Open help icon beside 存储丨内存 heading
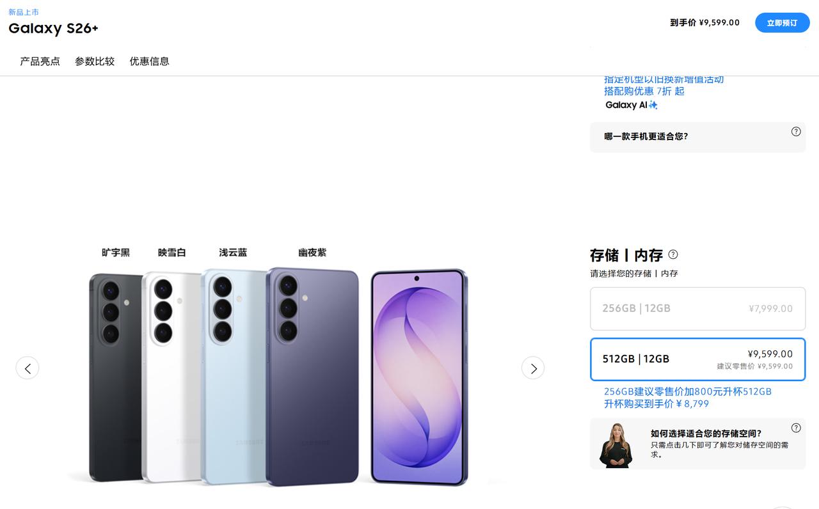The height and width of the screenshot is (509, 819). tap(673, 254)
